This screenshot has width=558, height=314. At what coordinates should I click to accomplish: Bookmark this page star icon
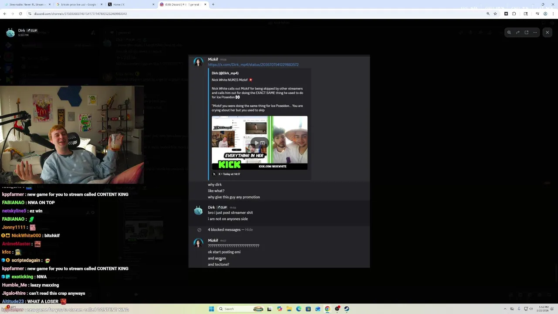[495, 14]
